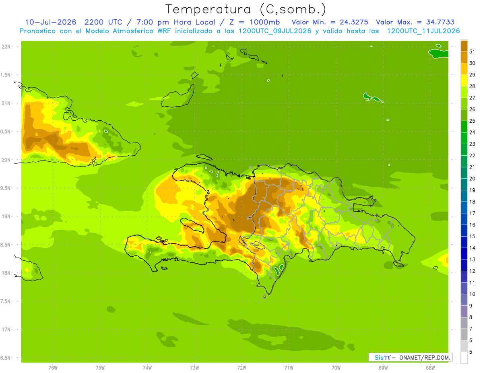The image size is (483, 373).
Task: Click the "73W" longitude axis label
Action: [194, 367]
